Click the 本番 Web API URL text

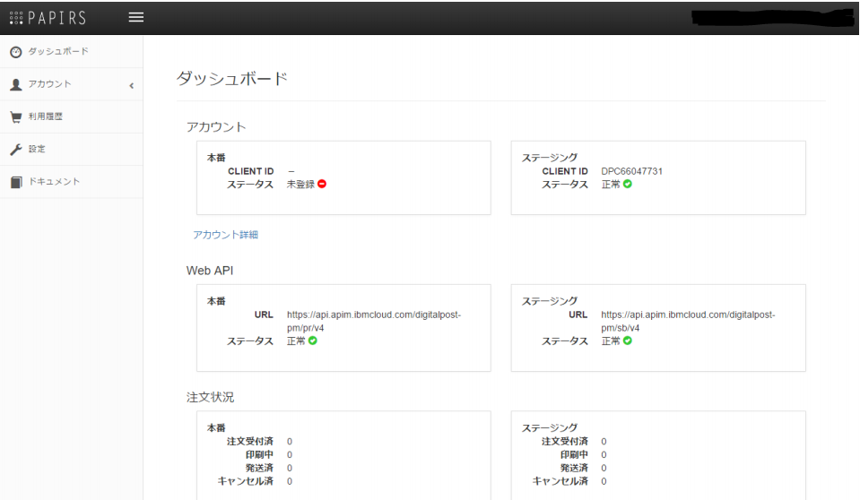click(x=374, y=321)
